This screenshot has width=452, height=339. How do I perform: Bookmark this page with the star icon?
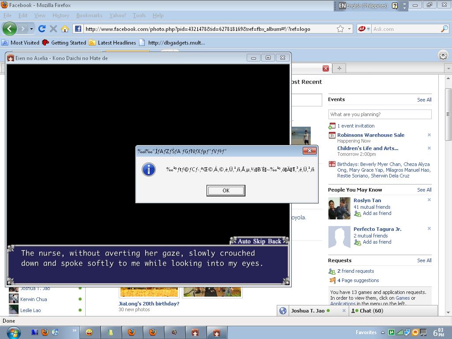point(340,29)
